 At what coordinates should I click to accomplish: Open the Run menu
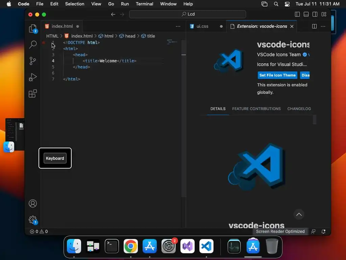125,4
